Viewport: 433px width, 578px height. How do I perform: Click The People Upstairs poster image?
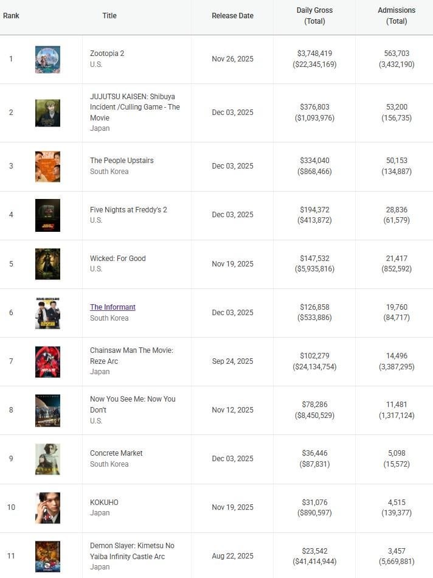tap(47, 166)
